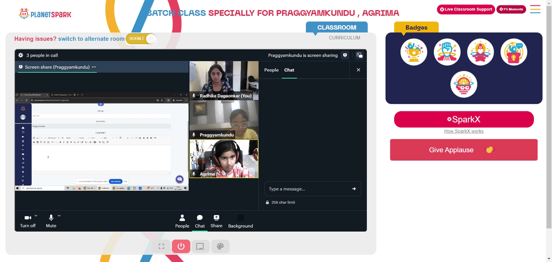Switch to the Chat tab in side panel
This screenshot has height=262, width=552.
pos(289,70)
